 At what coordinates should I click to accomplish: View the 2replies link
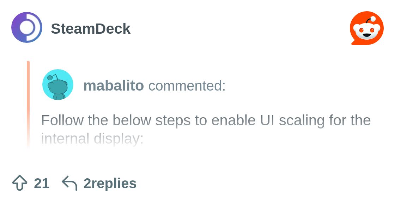pyautogui.click(x=110, y=183)
